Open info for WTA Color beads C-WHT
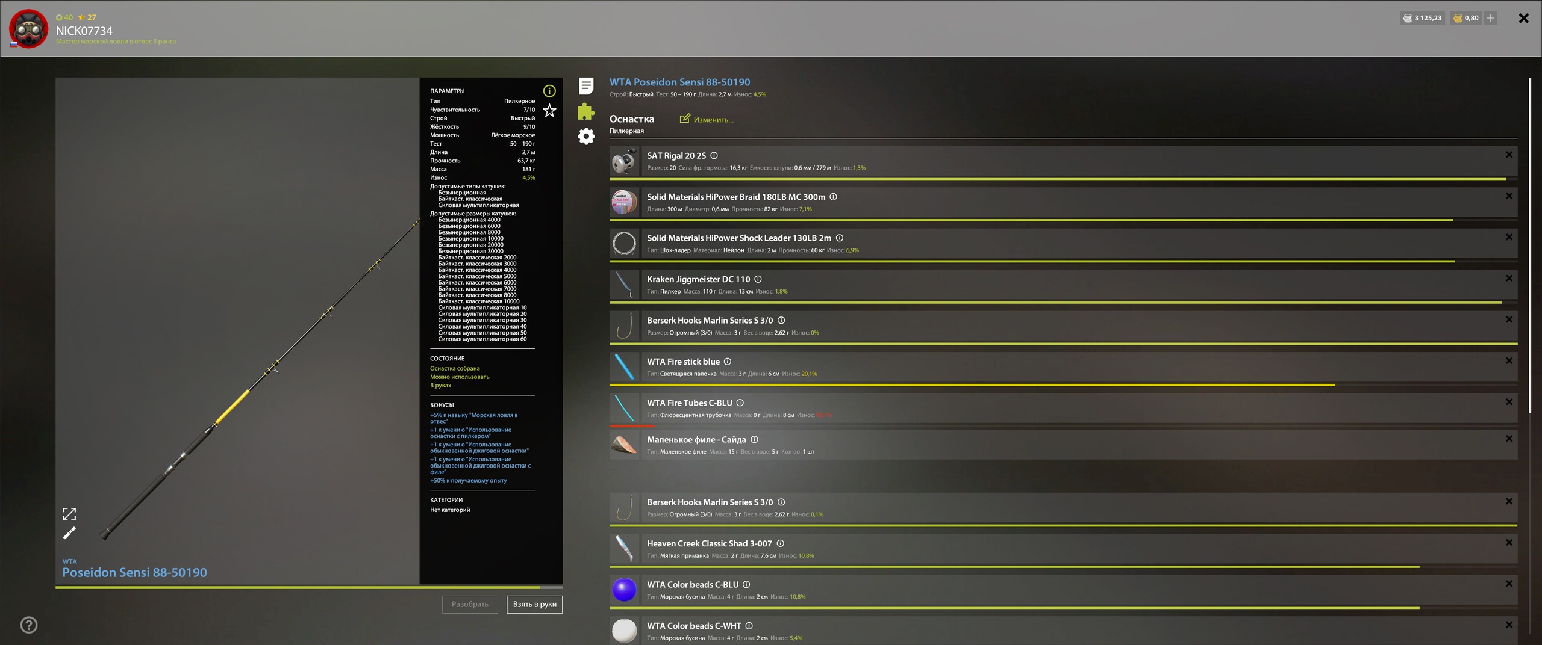1542x645 pixels. coord(749,626)
